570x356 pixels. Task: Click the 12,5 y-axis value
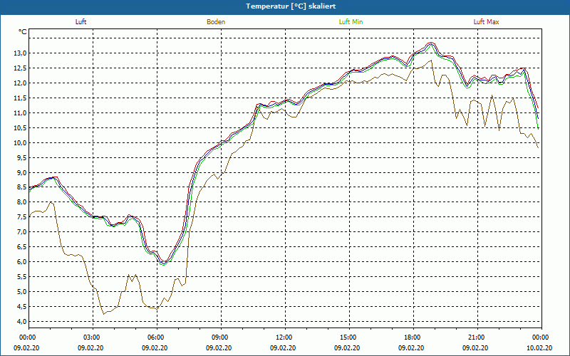(x=20, y=68)
